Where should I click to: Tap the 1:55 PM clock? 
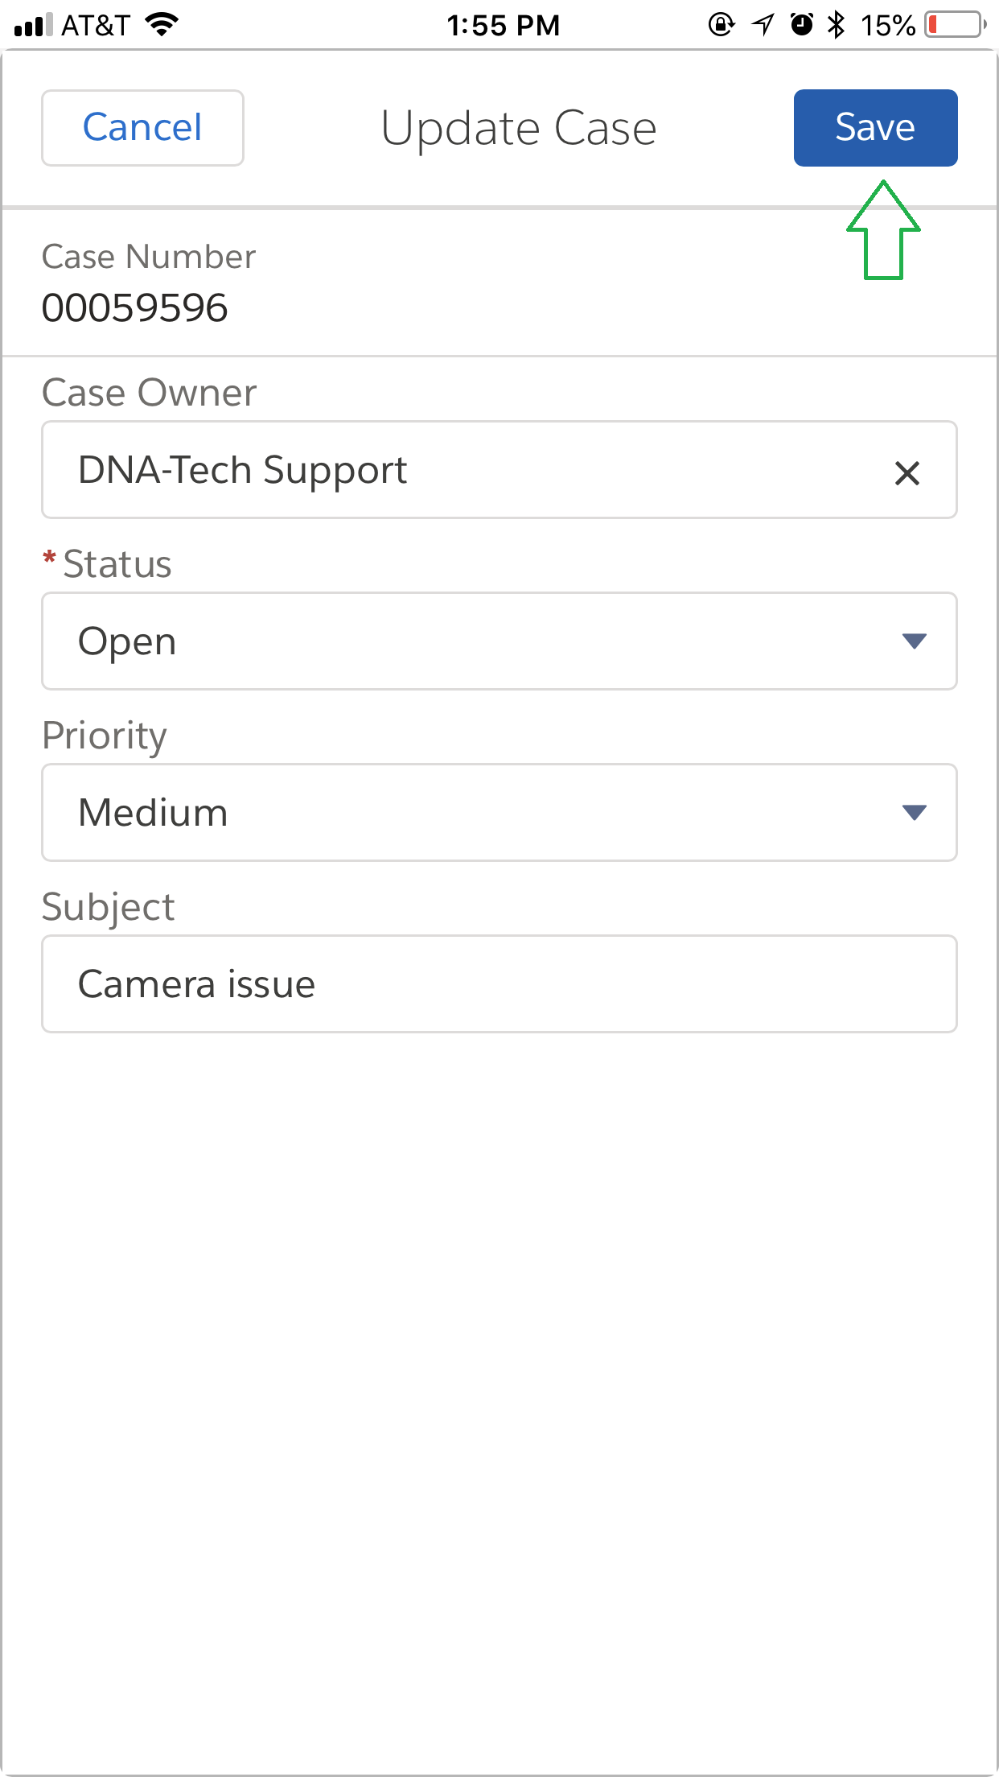tap(503, 26)
